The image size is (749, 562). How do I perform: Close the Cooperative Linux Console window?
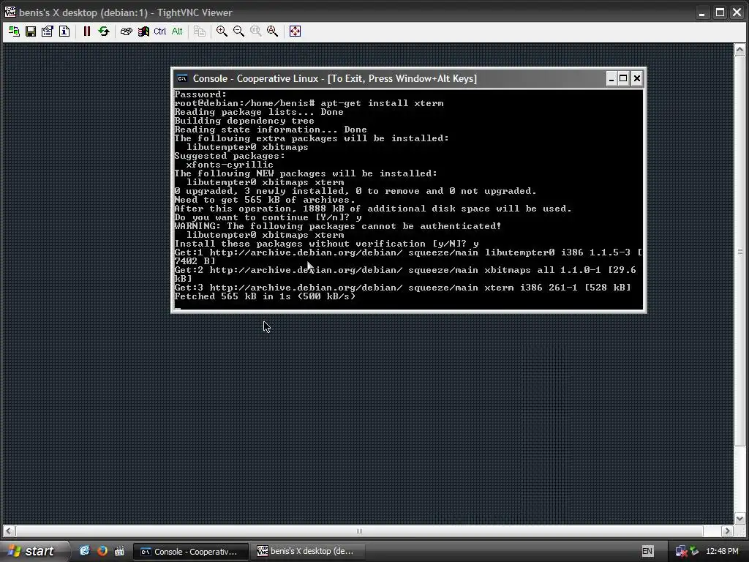pyautogui.click(x=637, y=78)
